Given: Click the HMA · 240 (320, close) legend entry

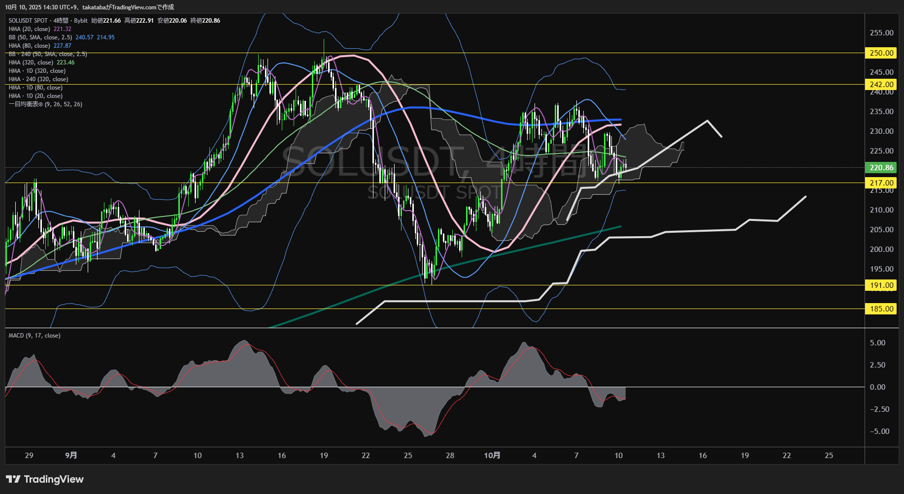Looking at the screenshot, I should click(x=38, y=79).
